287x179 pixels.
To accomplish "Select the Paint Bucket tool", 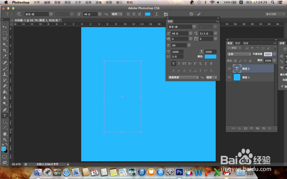I will tap(5, 92).
